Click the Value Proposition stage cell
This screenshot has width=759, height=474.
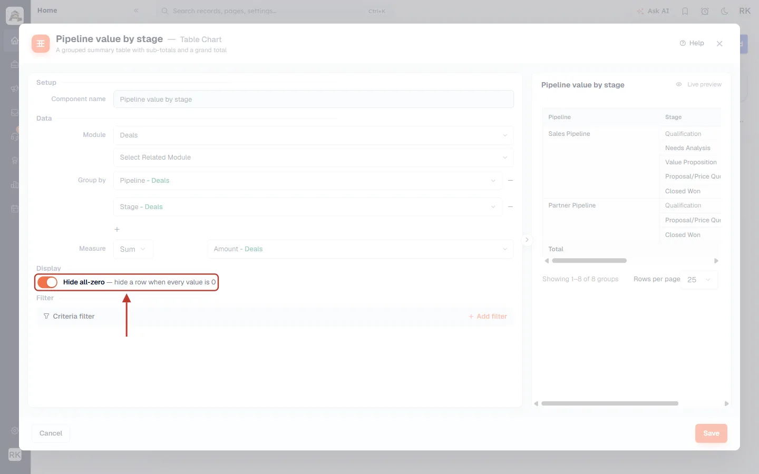tap(690, 162)
